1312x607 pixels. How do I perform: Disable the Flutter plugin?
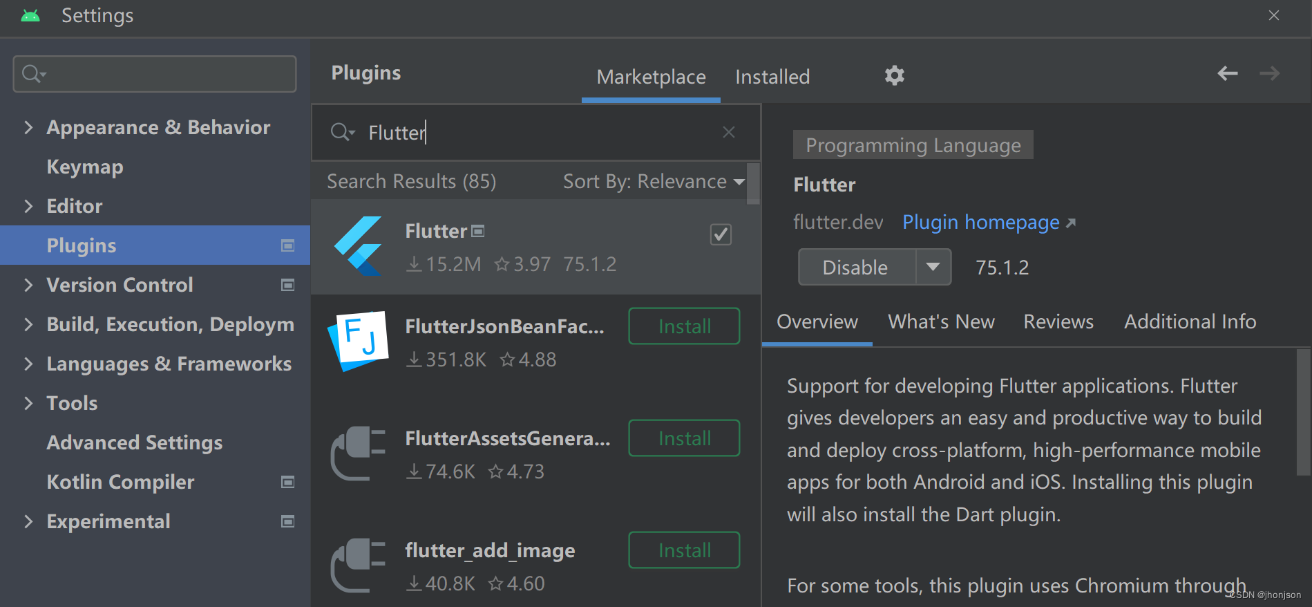click(x=857, y=267)
